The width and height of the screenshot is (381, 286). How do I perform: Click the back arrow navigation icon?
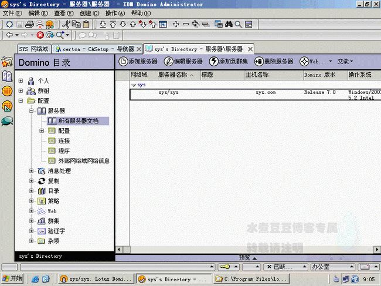tap(9, 35)
